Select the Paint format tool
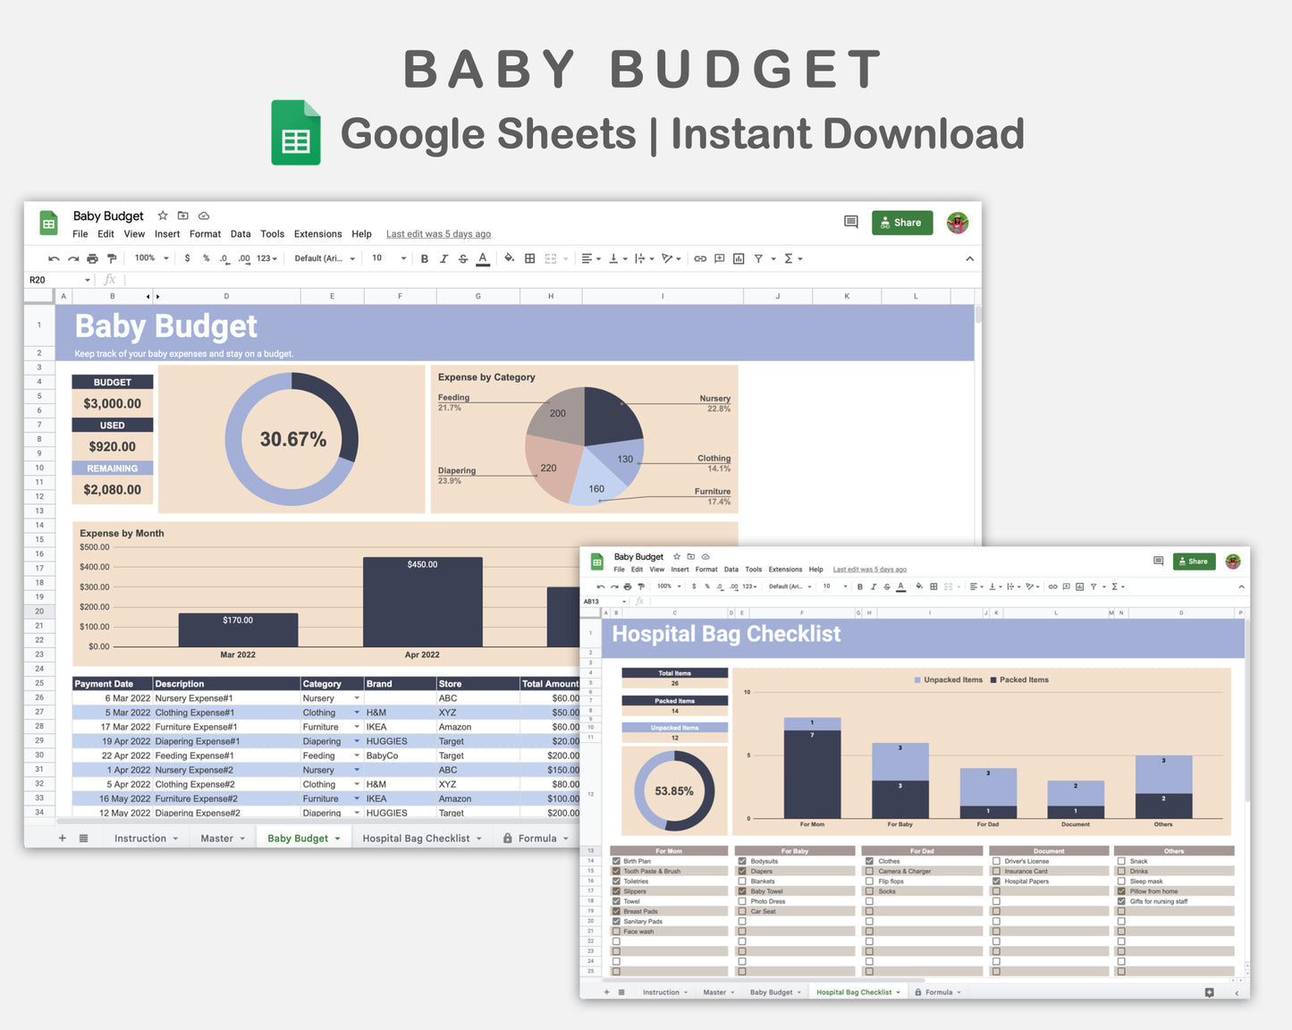Image resolution: width=1292 pixels, height=1030 pixels. coord(112,258)
